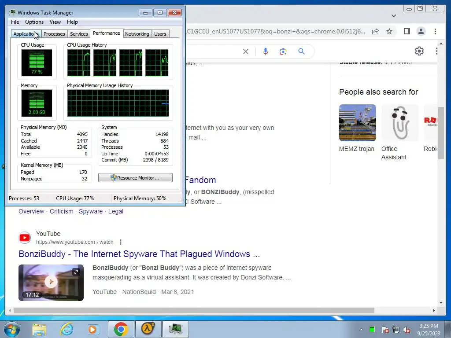Image resolution: width=451 pixels, height=338 pixels.
Task: Switch to Chrome in the taskbar
Action: click(121, 329)
